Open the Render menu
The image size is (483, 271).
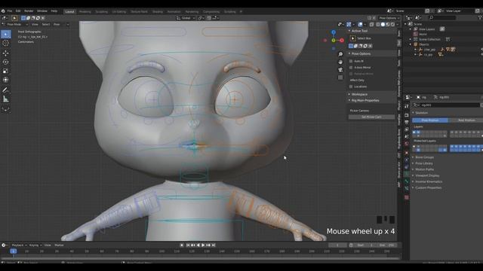coord(29,11)
